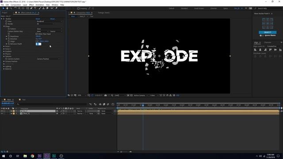The height and width of the screenshot is (159, 283).
Task: Toggle the motion blur enable icon in timeline
Action: 108,104
